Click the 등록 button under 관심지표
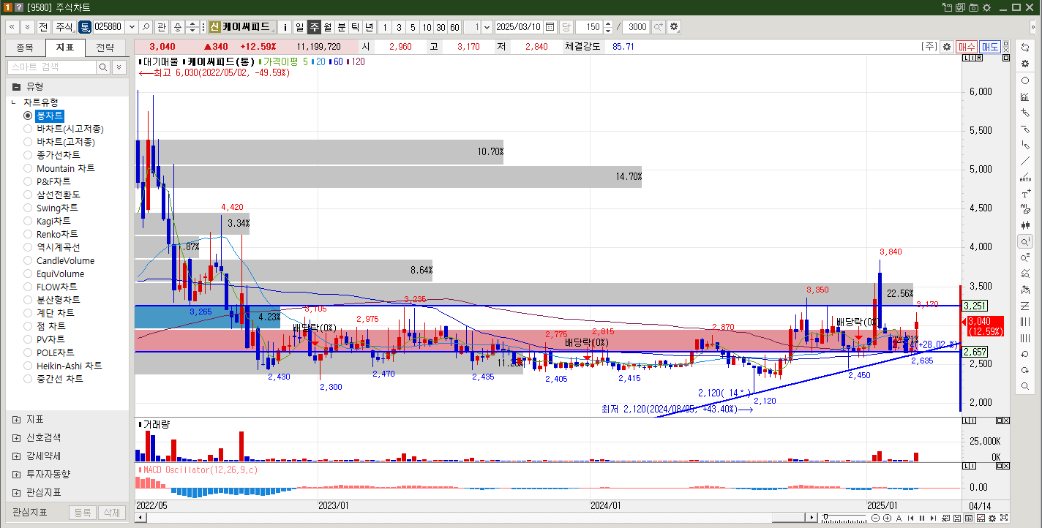Viewport: 1042px width, 528px height. (x=83, y=513)
